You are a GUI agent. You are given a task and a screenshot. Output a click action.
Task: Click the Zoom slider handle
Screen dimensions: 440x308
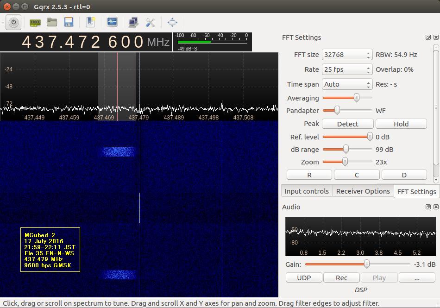point(345,162)
